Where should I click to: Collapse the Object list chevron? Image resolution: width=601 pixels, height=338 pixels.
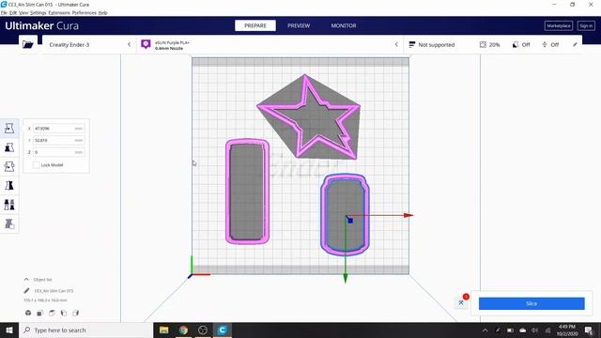point(26,280)
